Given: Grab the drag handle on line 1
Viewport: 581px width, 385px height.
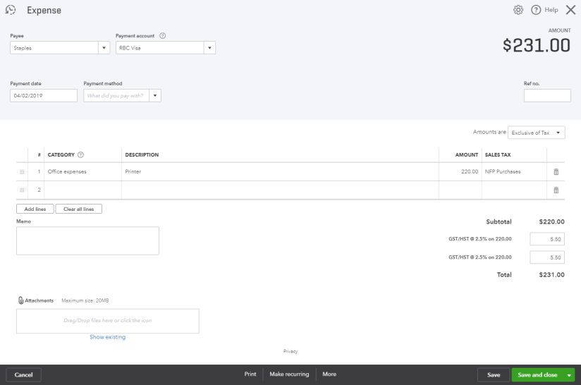Looking at the screenshot, I should click(22, 171).
